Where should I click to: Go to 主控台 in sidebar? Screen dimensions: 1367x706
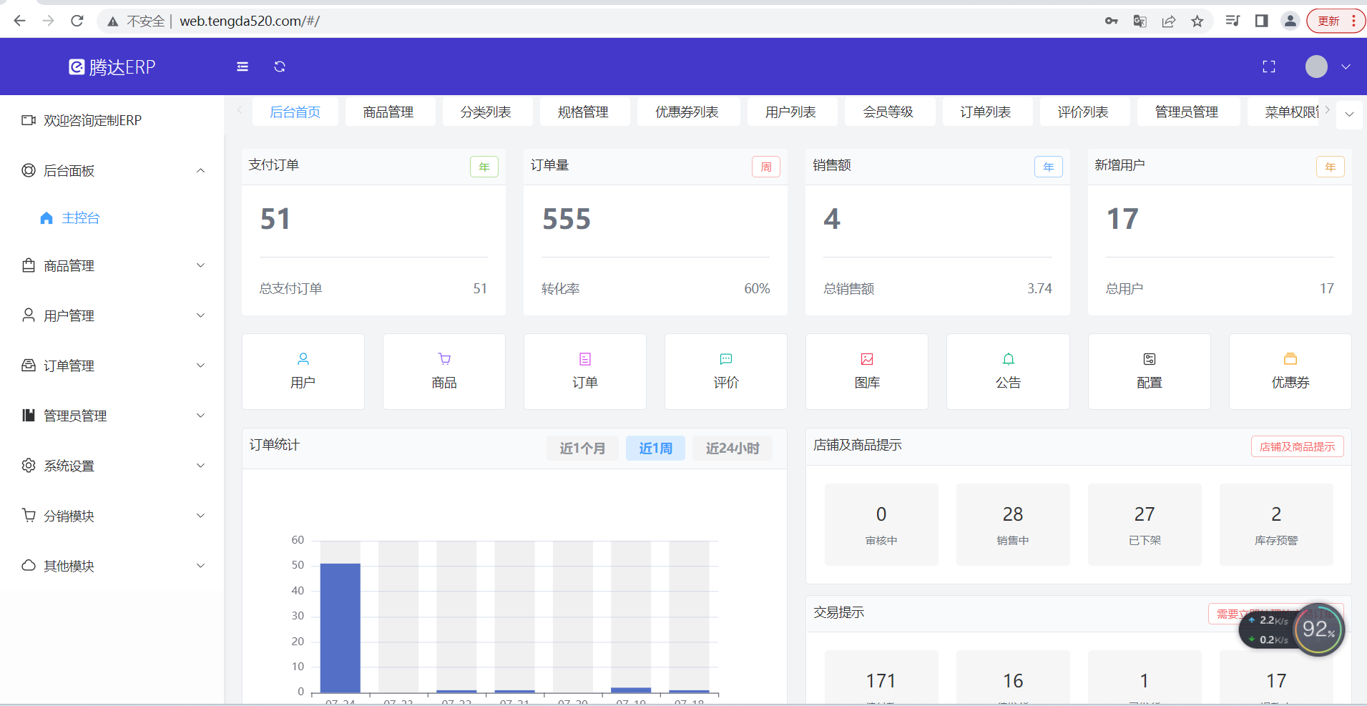(80, 218)
